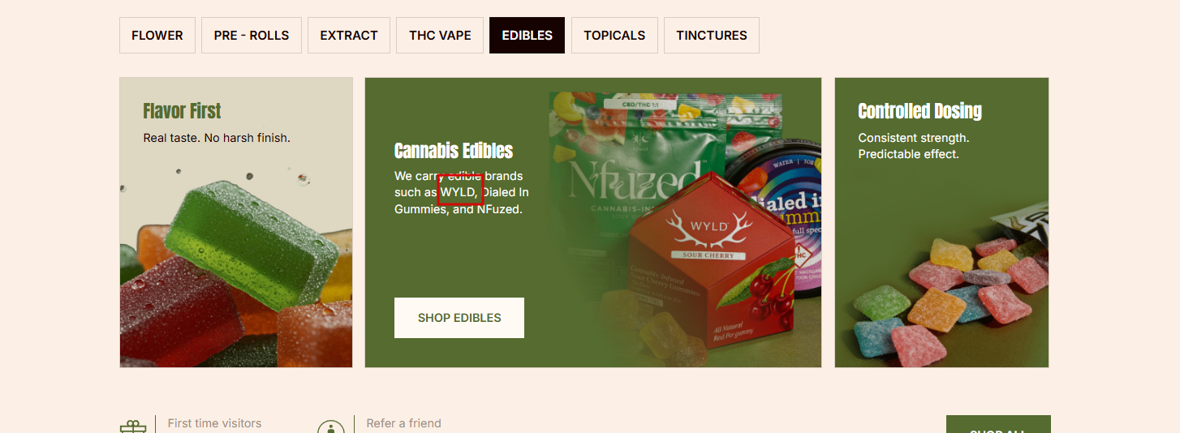The height and width of the screenshot is (433, 1180).
Task: Select the active EDIBLES tab
Action: [x=528, y=36]
